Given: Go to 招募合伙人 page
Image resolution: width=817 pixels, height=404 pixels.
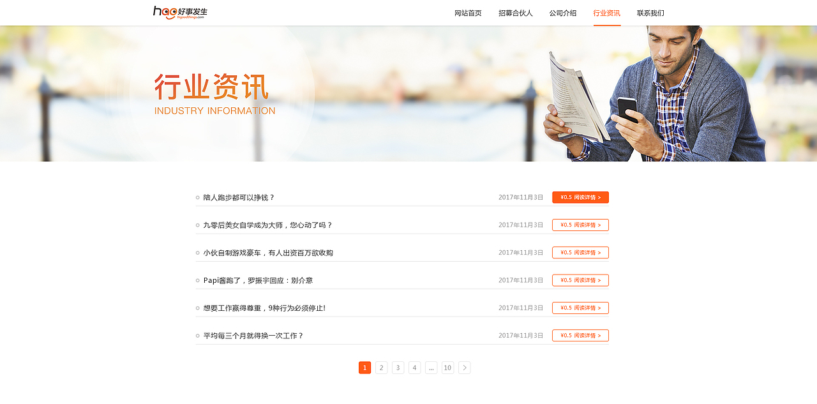Looking at the screenshot, I should [515, 13].
